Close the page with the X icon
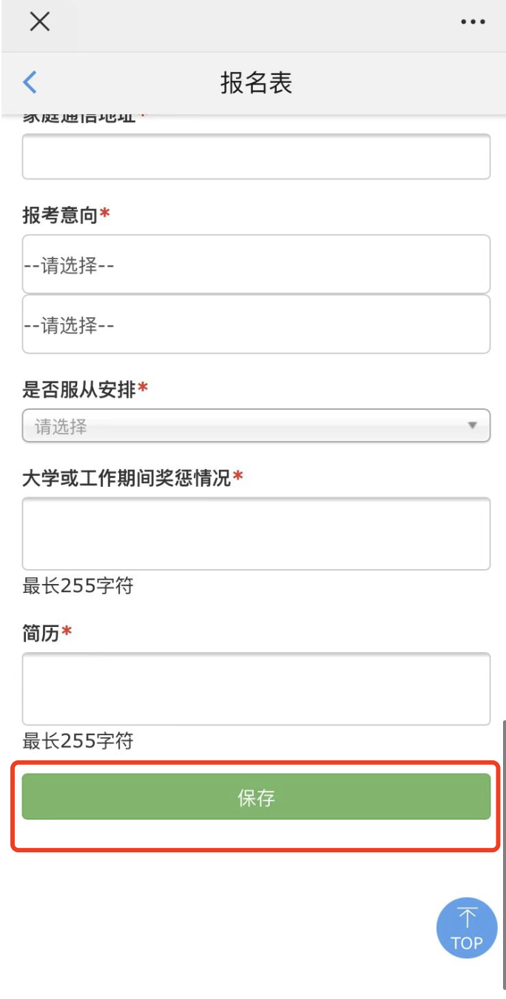Viewport: 506px width, 999px height. 39,21
